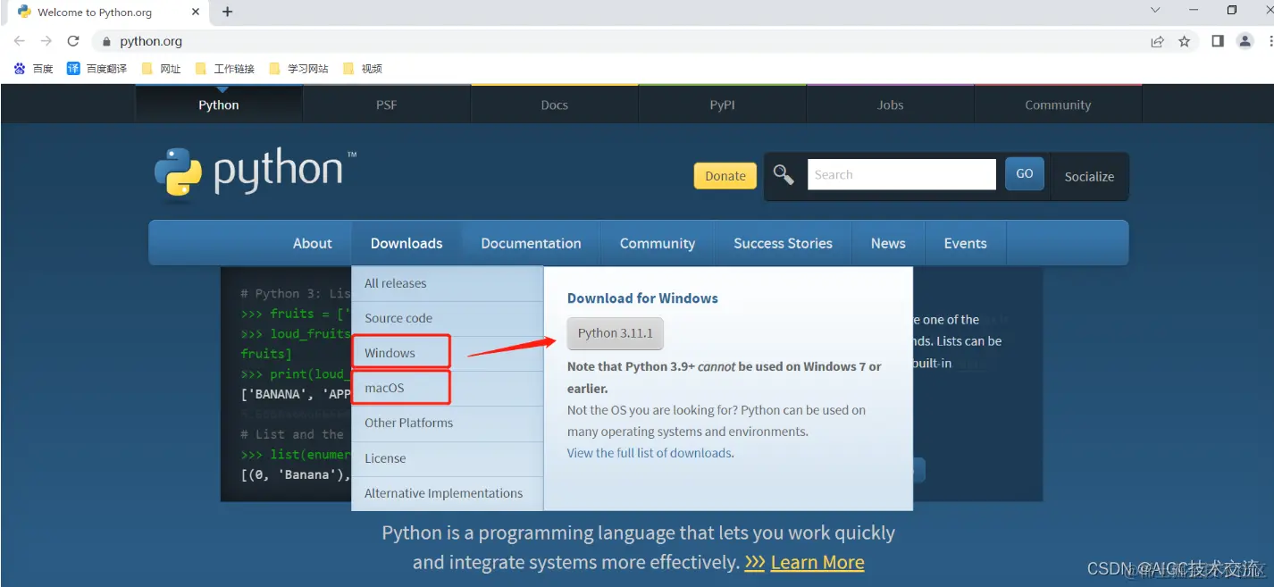Image resolution: width=1274 pixels, height=587 pixels.
Task: Click the browser forward arrow
Action: (x=46, y=41)
